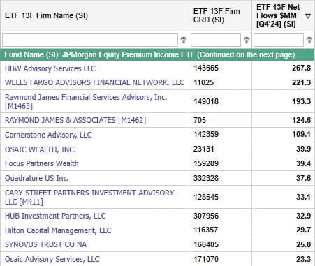The width and height of the screenshot is (315, 266).
Task: Open RAYMOND JAMES & ASSOCIATES [M1462] link
Action: [x=75, y=120]
